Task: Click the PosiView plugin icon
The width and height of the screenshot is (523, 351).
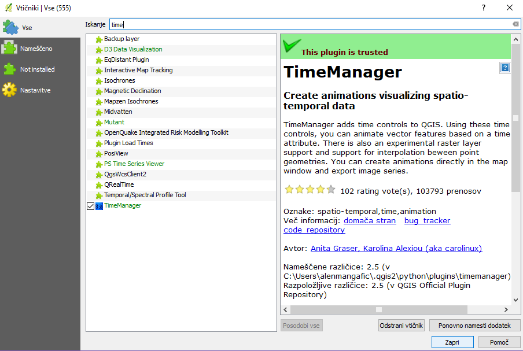Action: pyautogui.click(x=99, y=154)
